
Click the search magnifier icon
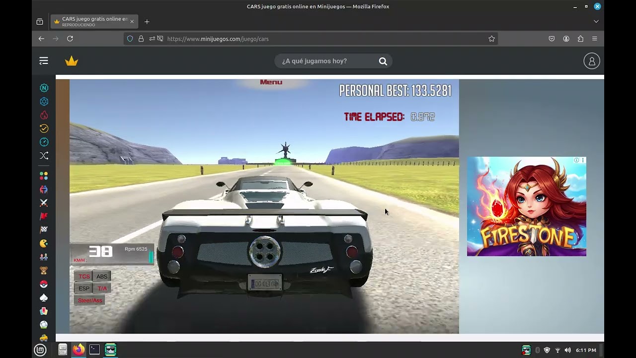[x=383, y=61]
